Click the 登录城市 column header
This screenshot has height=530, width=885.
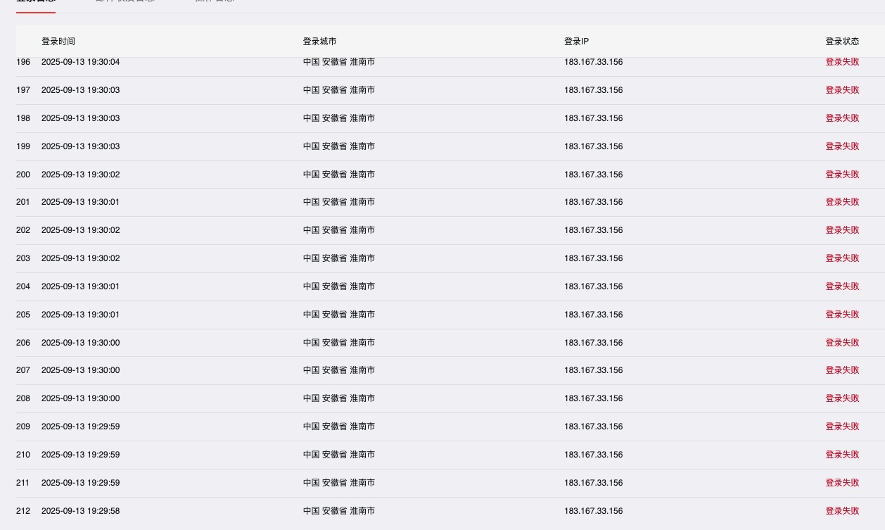point(319,42)
